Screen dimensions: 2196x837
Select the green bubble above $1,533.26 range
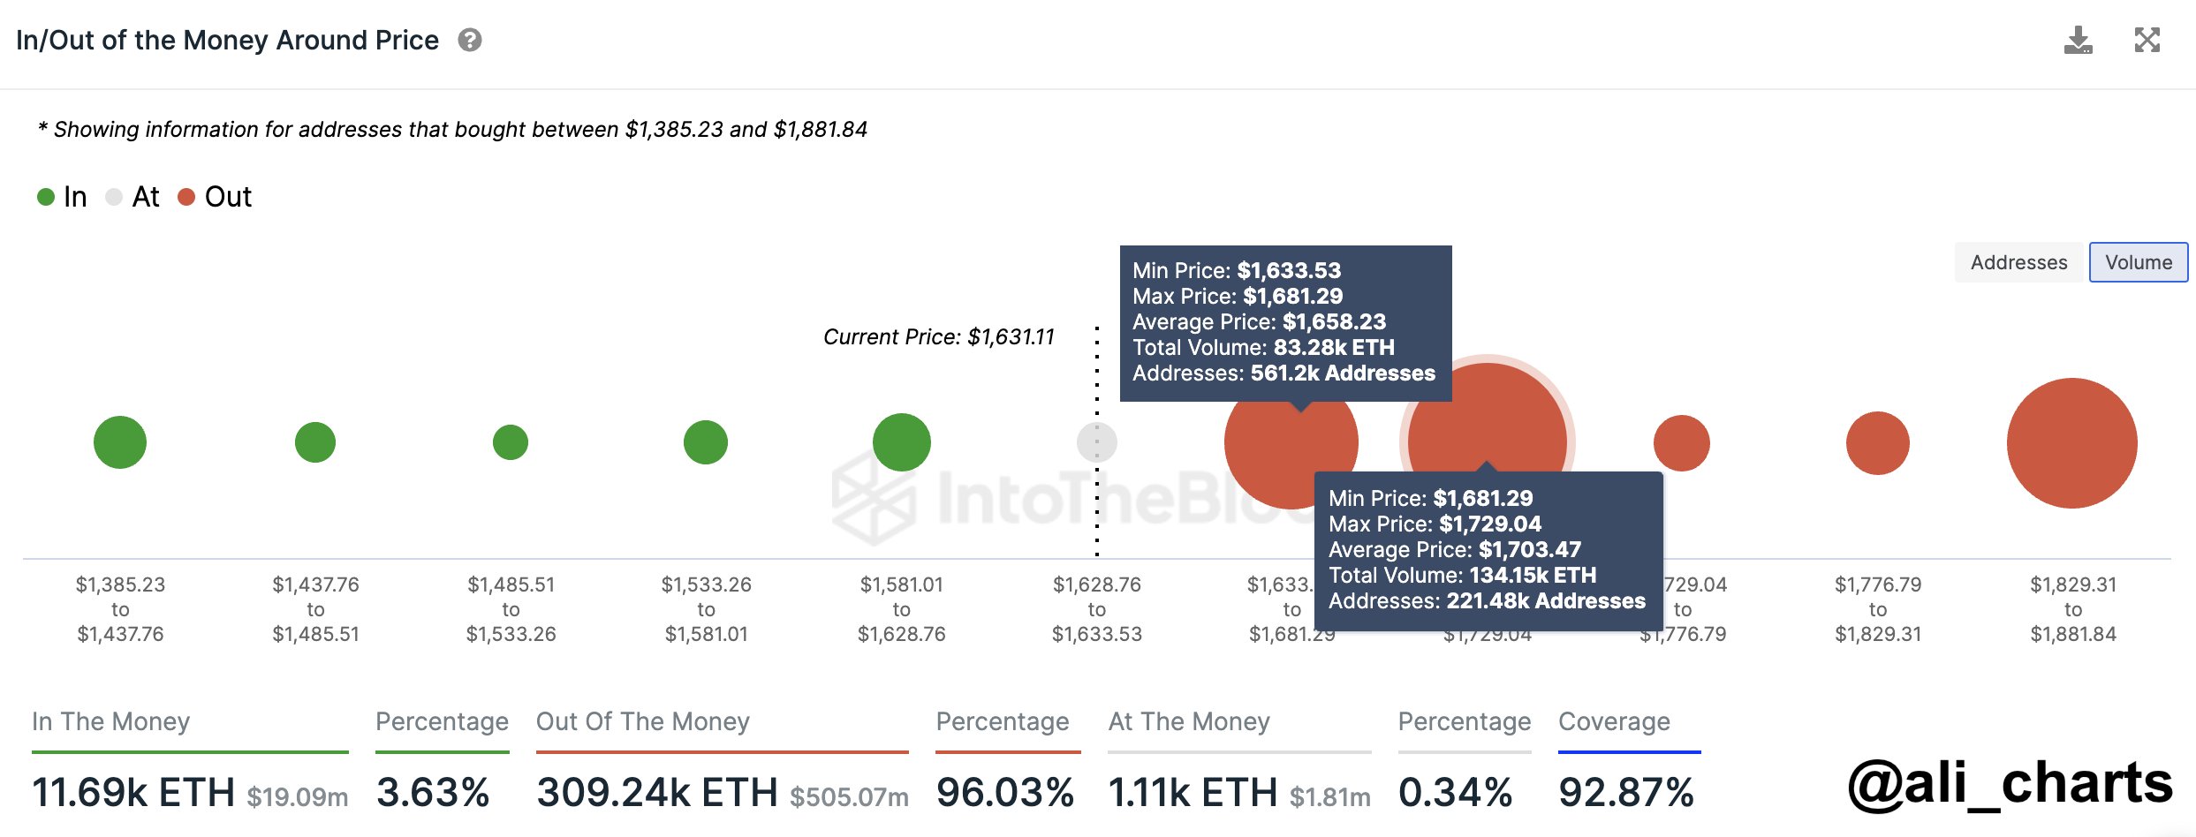tap(706, 442)
